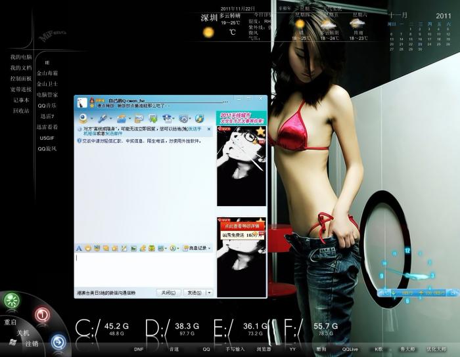Open the handwriting pencil icon
This screenshot has width=460, height=357.
pos(124,248)
